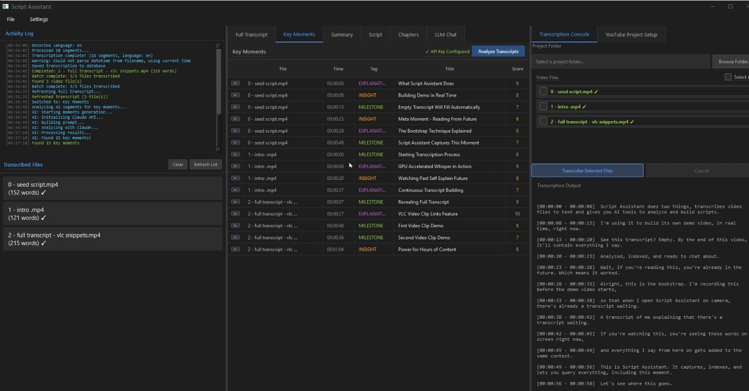Play the 'What Script Assistant Does' key moment
The height and width of the screenshot is (391, 749).
pyautogui.click(x=235, y=83)
